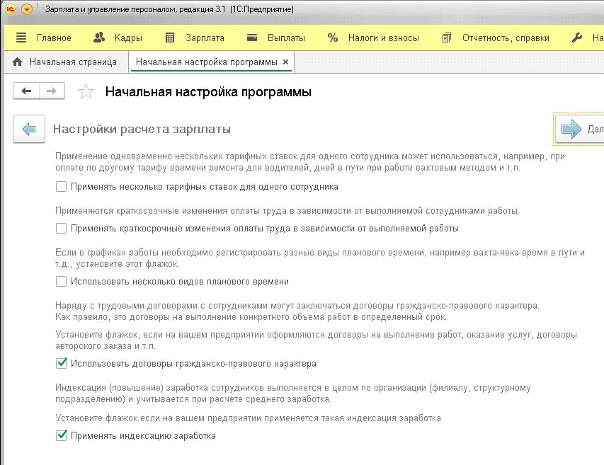Screen dimensions: 604x465
Task: Enable Использовать несколько видов планового времени
Action: point(61,282)
